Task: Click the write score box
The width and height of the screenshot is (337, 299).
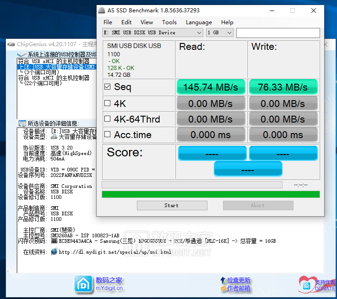Action: (283, 153)
